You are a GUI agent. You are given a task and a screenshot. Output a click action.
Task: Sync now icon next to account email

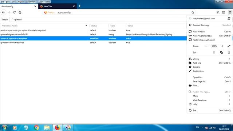229,19
